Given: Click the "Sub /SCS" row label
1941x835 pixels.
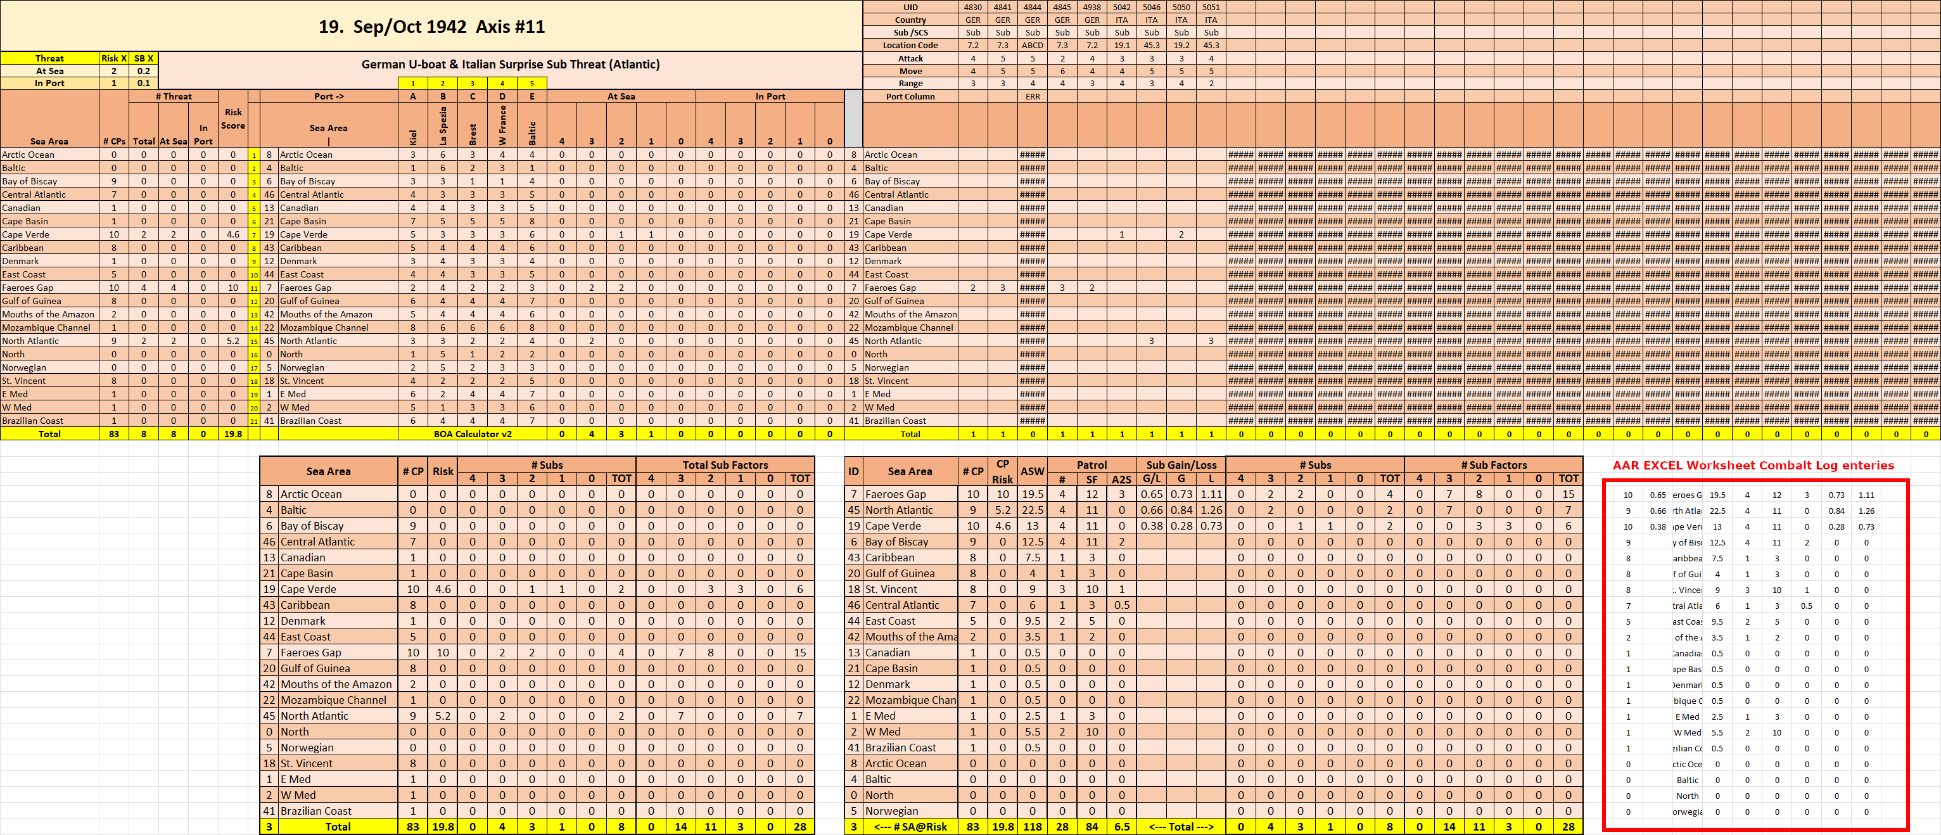Looking at the screenshot, I should click(x=910, y=32).
